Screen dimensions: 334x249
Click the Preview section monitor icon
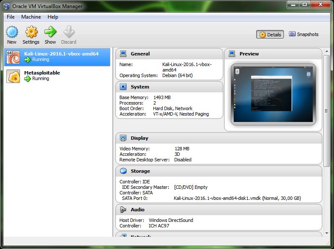[232, 54]
